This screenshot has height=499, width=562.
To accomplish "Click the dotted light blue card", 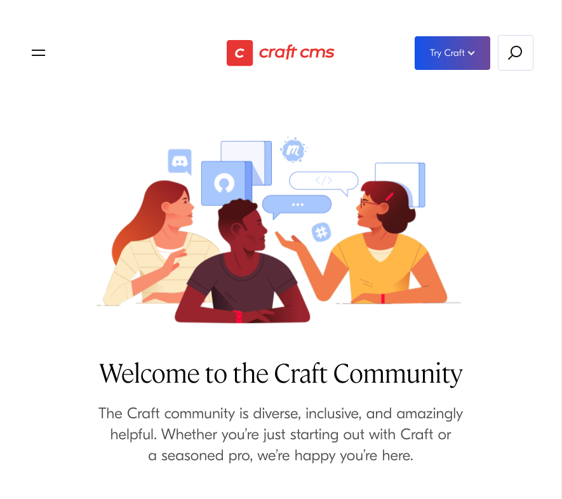I will coord(246,162).
